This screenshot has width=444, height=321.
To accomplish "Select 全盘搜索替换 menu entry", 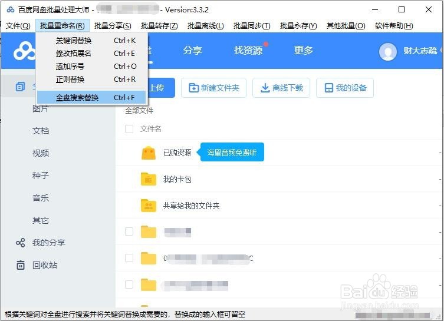I will pos(91,97).
